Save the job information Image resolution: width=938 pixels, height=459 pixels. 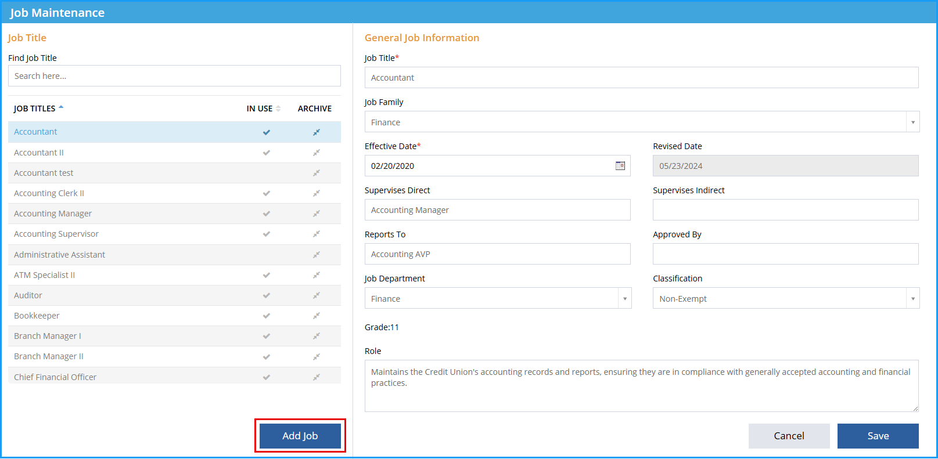point(878,436)
